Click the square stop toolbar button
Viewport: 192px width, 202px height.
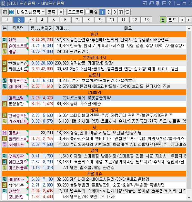(x=61, y=12)
